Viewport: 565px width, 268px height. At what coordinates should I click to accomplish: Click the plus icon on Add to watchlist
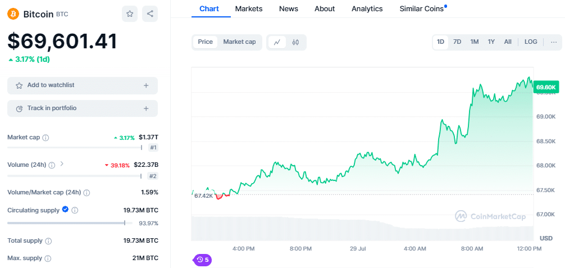(146, 85)
